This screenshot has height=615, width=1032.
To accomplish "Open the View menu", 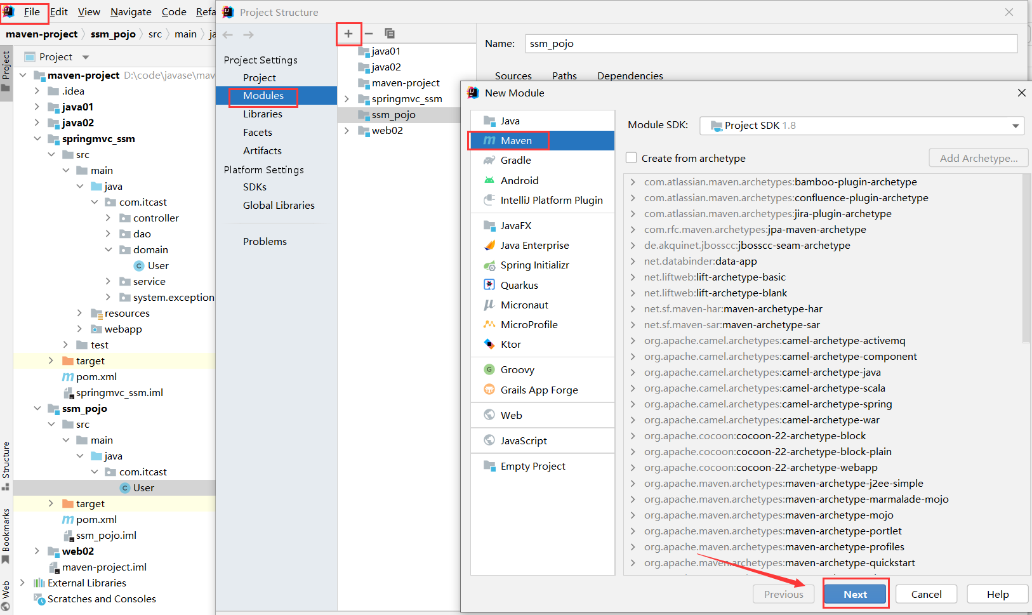I will pos(89,11).
